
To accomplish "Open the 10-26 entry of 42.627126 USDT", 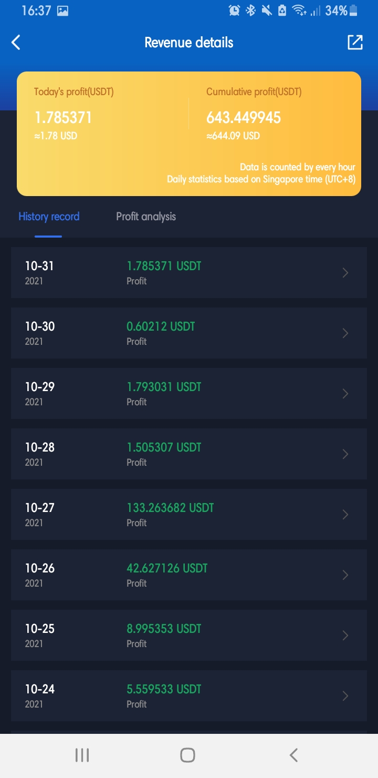I will (189, 575).
